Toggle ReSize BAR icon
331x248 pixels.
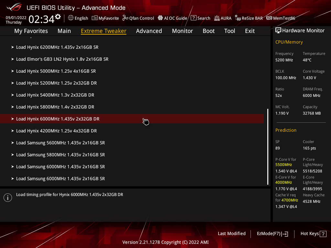(x=238, y=18)
